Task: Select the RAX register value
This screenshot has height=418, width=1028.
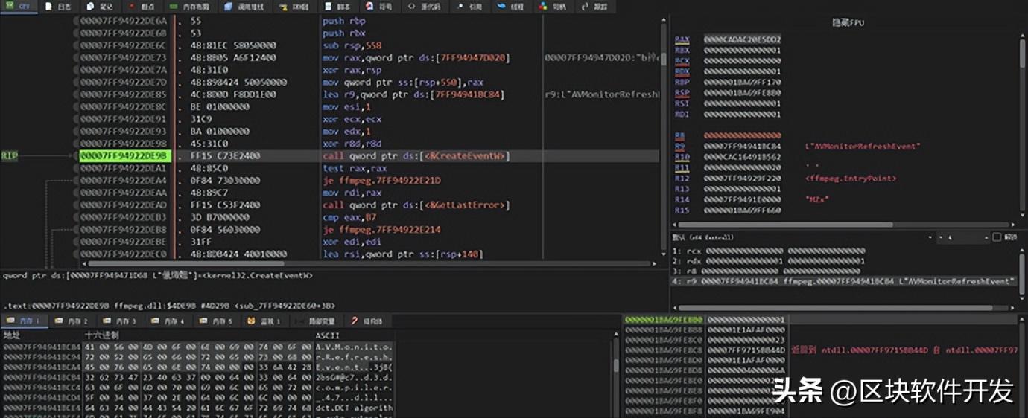Action: 742,39
